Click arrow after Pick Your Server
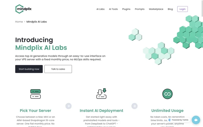 tap(69, 106)
